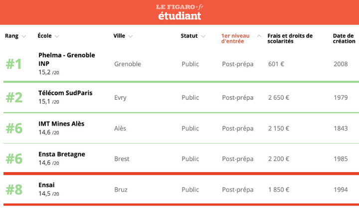Click Date de création header
Viewport: 359px width, 210px height.
pos(344,38)
